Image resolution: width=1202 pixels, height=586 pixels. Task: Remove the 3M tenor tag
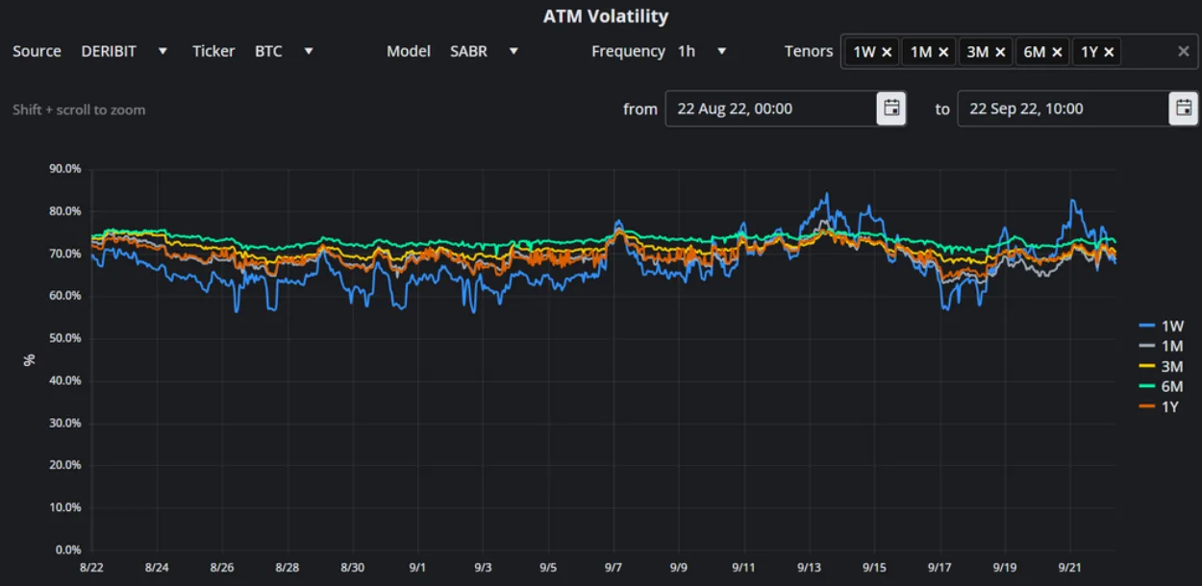coord(1000,52)
